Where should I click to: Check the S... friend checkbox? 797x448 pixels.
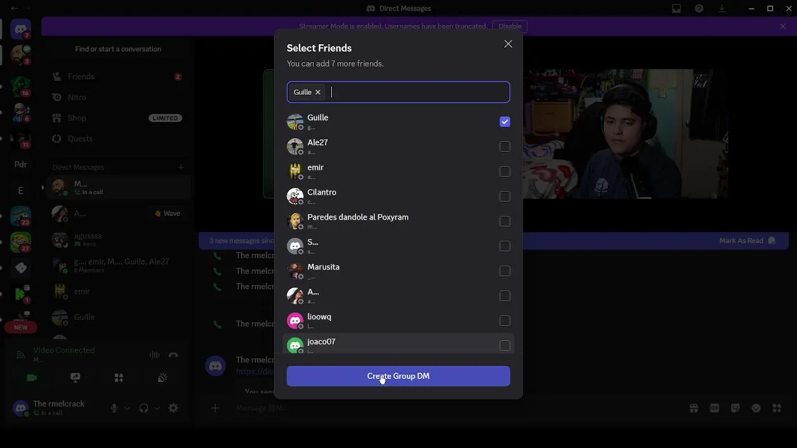click(x=505, y=246)
